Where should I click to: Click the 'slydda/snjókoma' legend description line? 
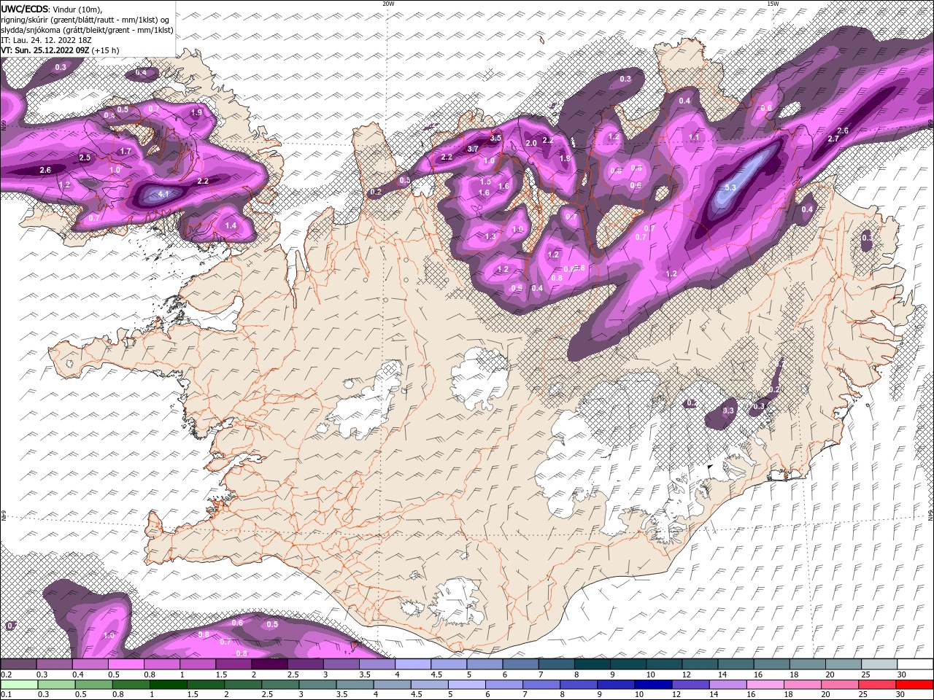[x=87, y=30]
